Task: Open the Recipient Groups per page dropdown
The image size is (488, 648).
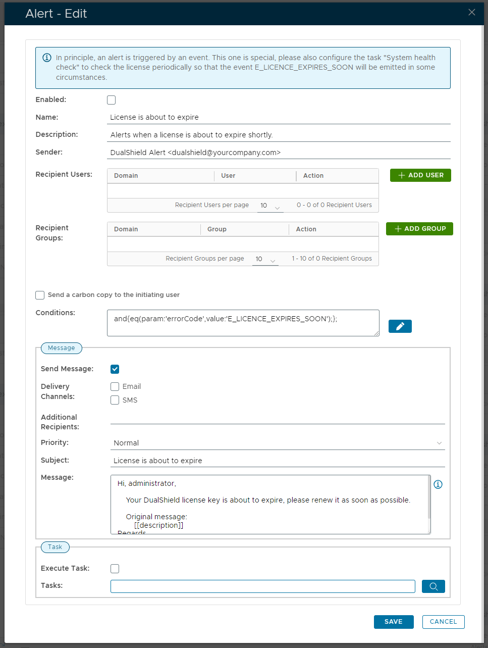Action: (265, 260)
